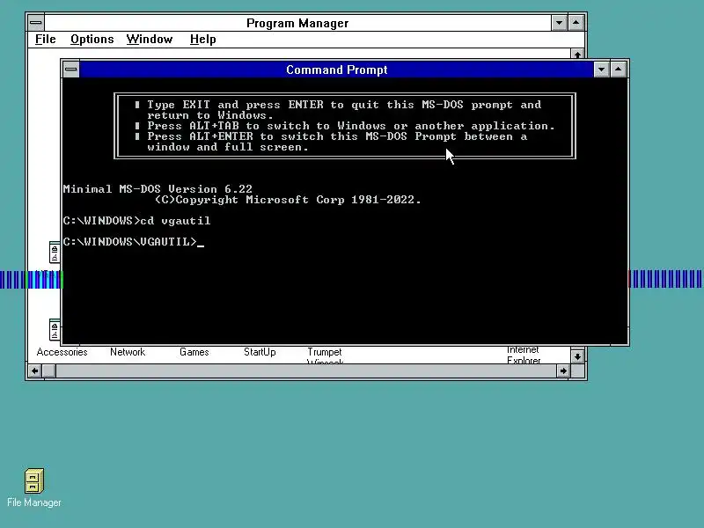Screen dimensions: 704x528
Task: Click Program Manager scroll up arrow
Action: coord(577,55)
